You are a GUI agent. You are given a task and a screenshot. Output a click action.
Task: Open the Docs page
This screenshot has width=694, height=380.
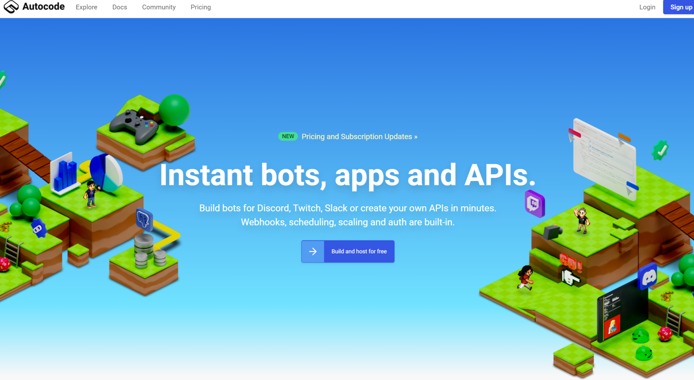119,7
